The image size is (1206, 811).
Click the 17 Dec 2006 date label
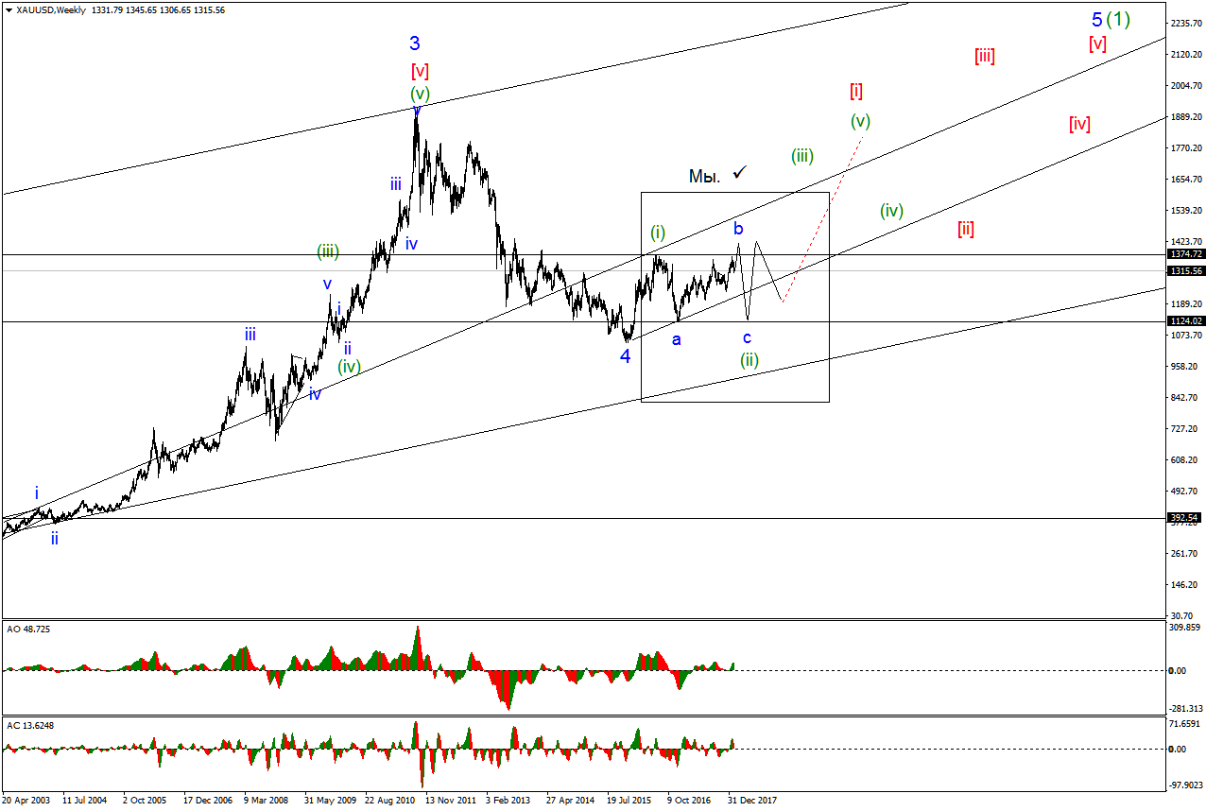click(x=208, y=800)
